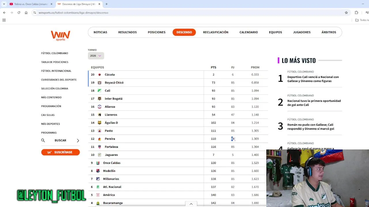Click the Atl. Nacional team crest

click(98, 187)
